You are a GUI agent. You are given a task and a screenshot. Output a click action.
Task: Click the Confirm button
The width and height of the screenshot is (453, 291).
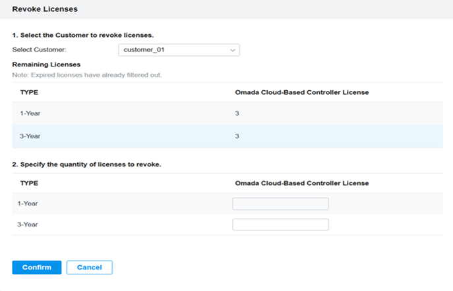pyautogui.click(x=37, y=267)
